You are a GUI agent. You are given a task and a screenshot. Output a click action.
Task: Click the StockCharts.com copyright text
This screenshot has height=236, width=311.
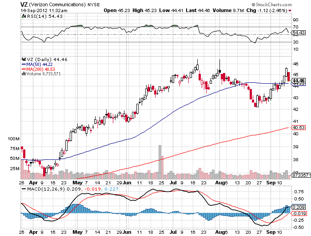coord(271,4)
